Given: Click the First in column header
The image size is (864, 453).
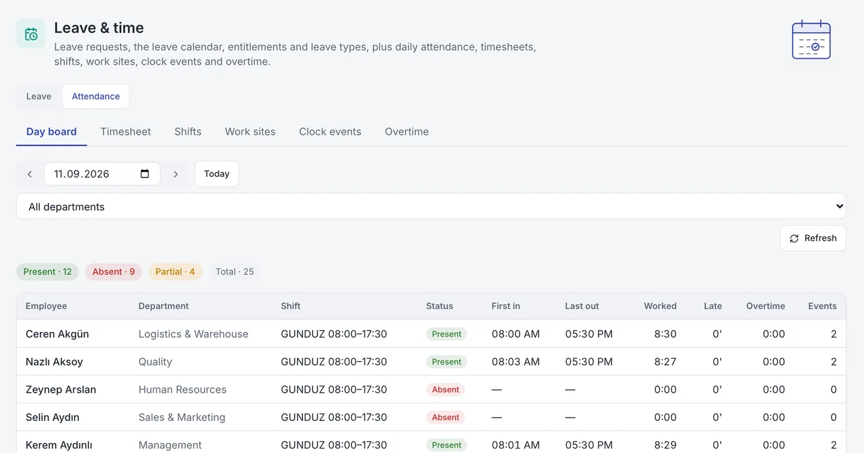Looking at the screenshot, I should [x=506, y=306].
